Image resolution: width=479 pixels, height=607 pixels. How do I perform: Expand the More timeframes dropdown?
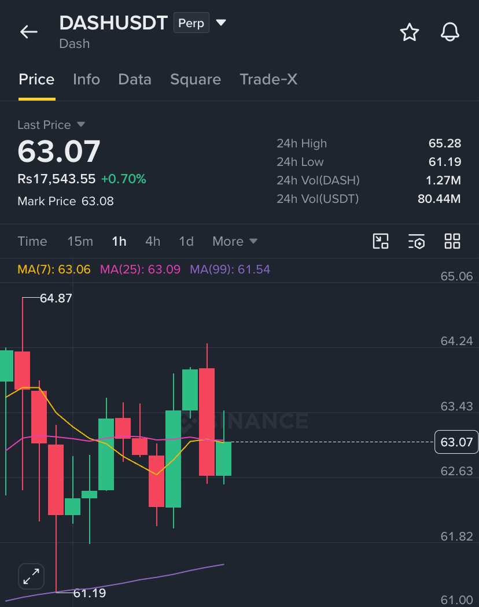click(x=235, y=242)
